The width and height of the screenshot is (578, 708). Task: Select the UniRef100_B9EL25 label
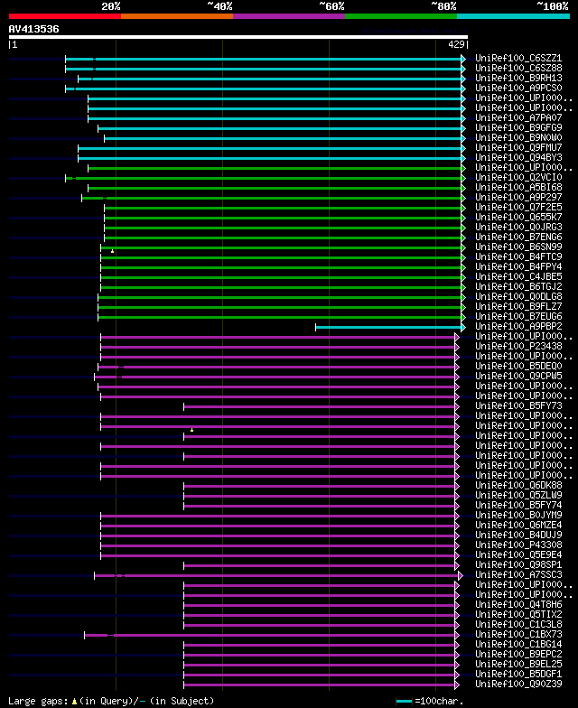point(518,665)
